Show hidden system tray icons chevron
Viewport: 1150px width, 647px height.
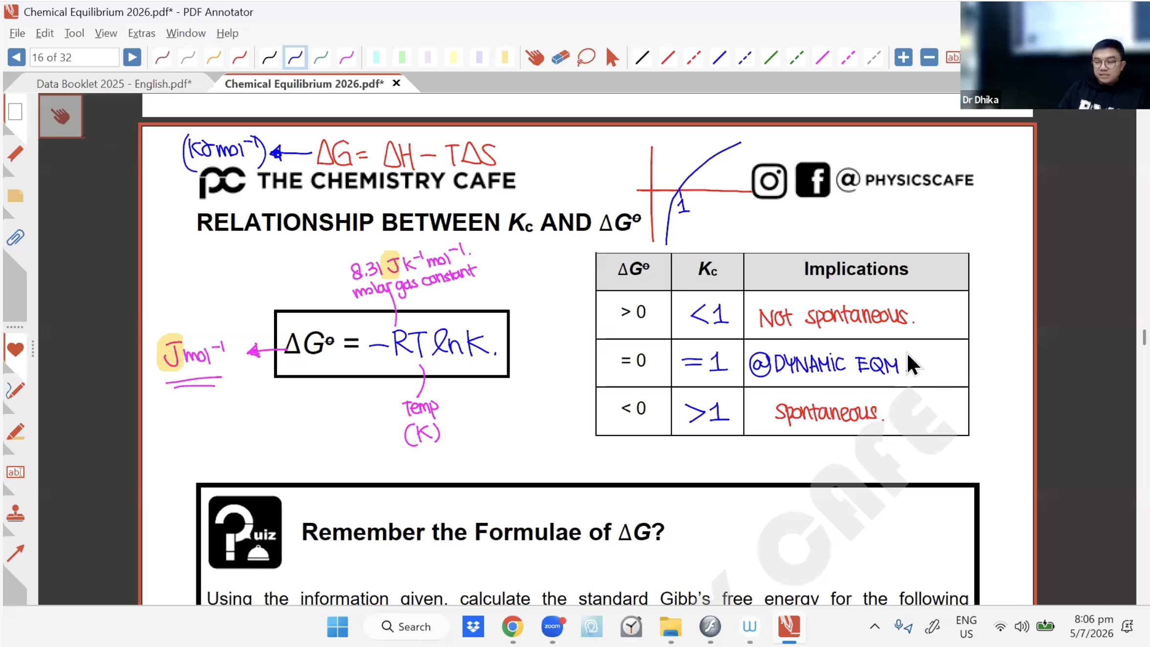pos(874,626)
